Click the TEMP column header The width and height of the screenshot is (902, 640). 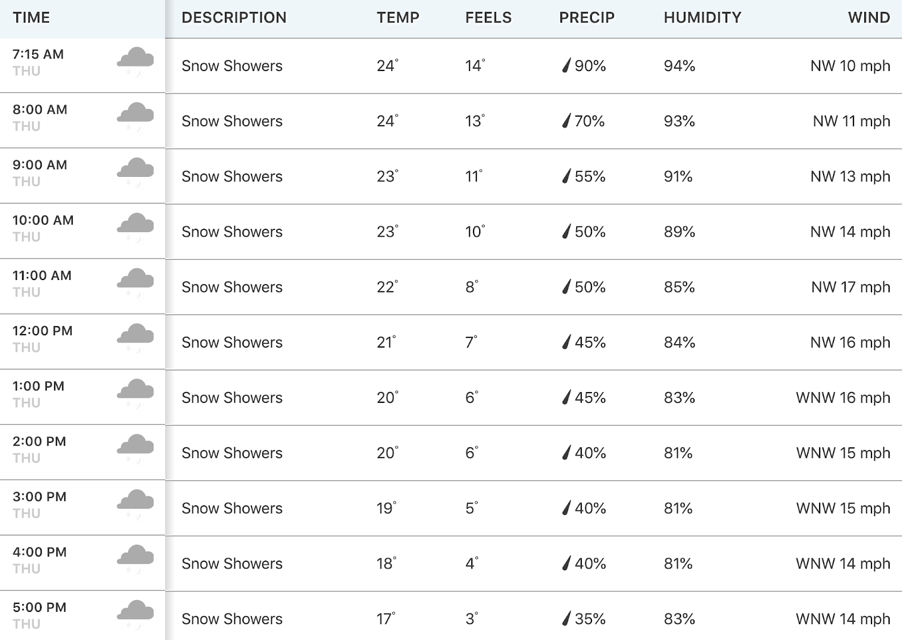point(398,17)
